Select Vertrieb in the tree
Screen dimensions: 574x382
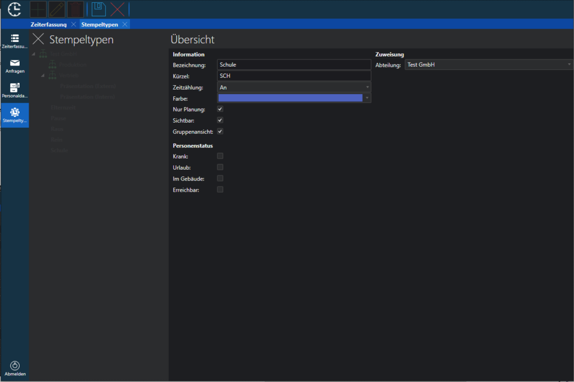(x=69, y=76)
